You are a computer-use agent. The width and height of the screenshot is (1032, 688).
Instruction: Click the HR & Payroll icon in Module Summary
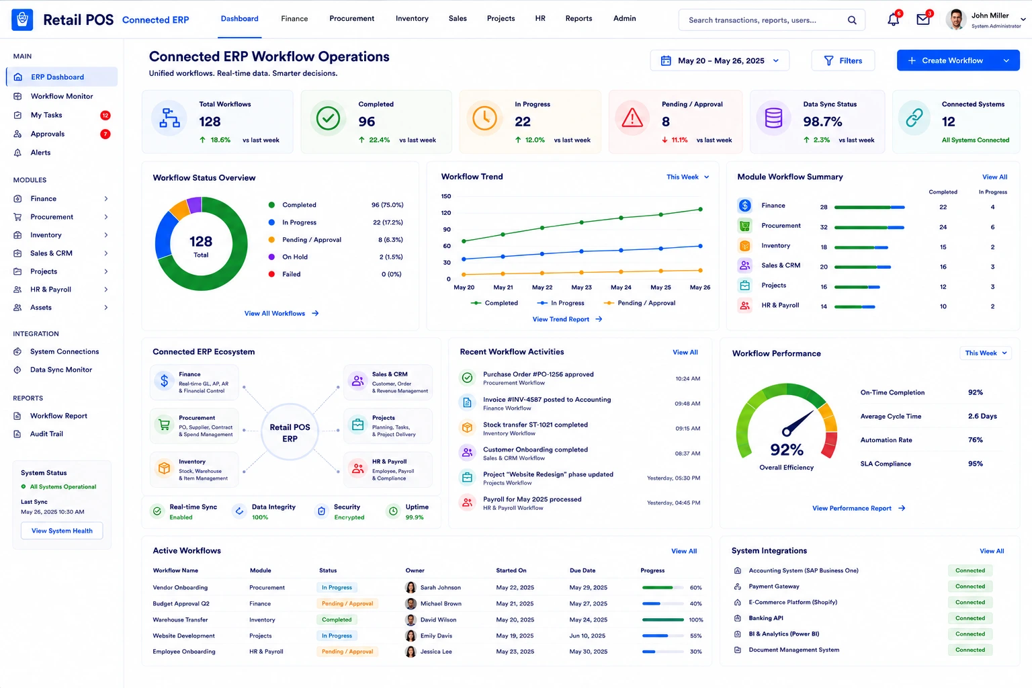744,306
